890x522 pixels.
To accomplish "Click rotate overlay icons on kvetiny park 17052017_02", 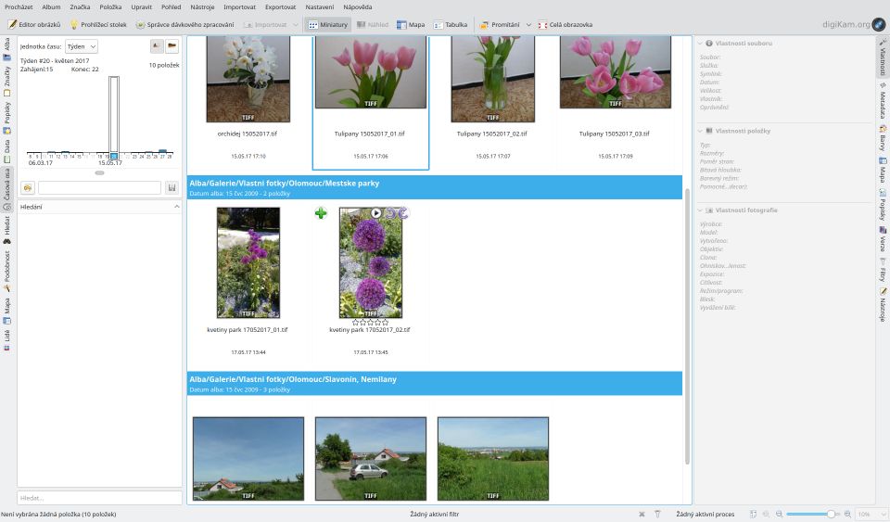I will 398,212.
